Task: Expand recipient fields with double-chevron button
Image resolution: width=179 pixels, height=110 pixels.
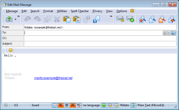Action: tap(165, 33)
